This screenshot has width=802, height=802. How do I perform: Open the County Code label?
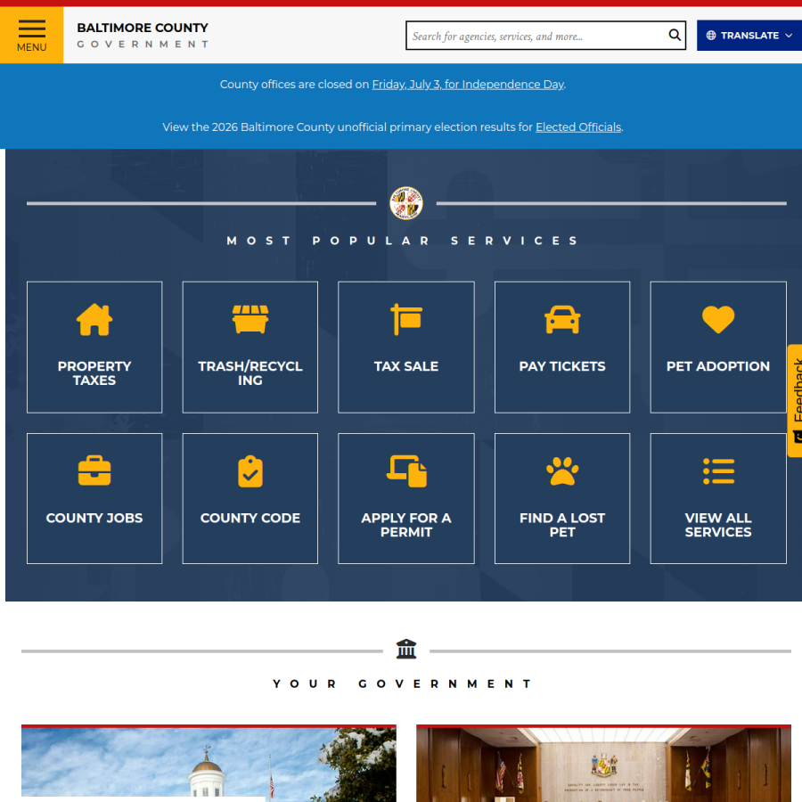pos(250,518)
